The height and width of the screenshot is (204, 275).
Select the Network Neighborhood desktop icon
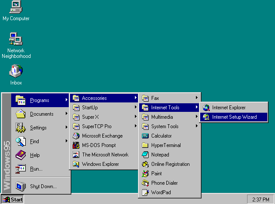tap(16, 45)
